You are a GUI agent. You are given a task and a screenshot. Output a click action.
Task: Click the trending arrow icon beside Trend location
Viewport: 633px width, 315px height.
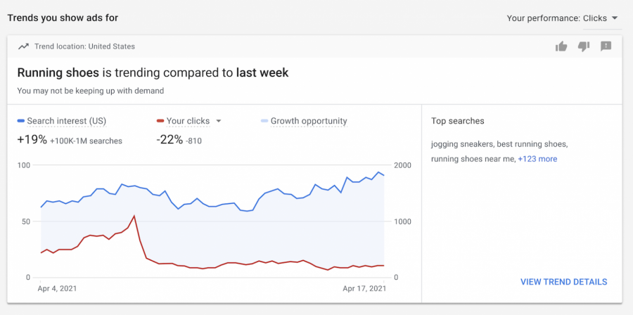click(x=23, y=46)
